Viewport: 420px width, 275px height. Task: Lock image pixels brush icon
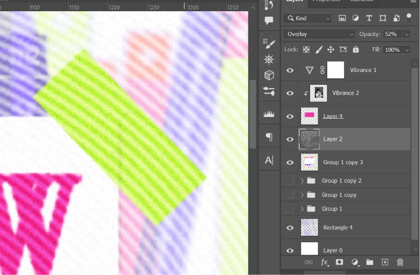tap(319, 49)
